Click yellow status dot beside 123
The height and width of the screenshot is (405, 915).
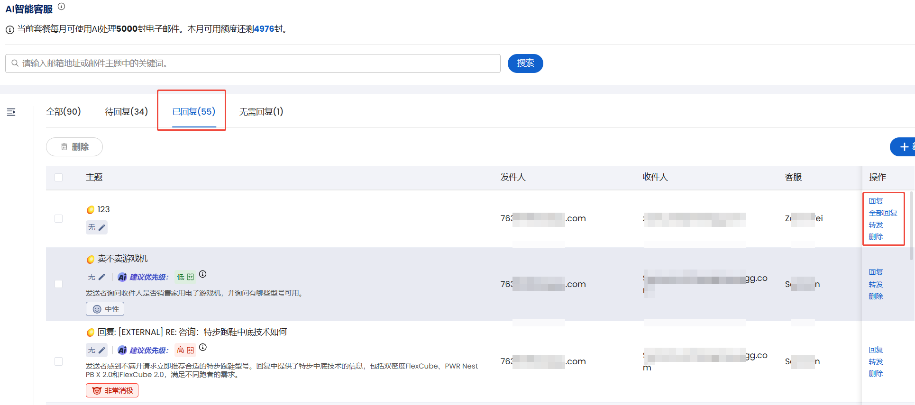point(91,210)
